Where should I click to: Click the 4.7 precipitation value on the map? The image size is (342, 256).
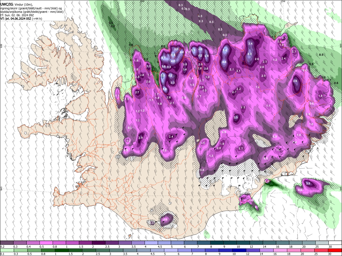click(x=164, y=58)
